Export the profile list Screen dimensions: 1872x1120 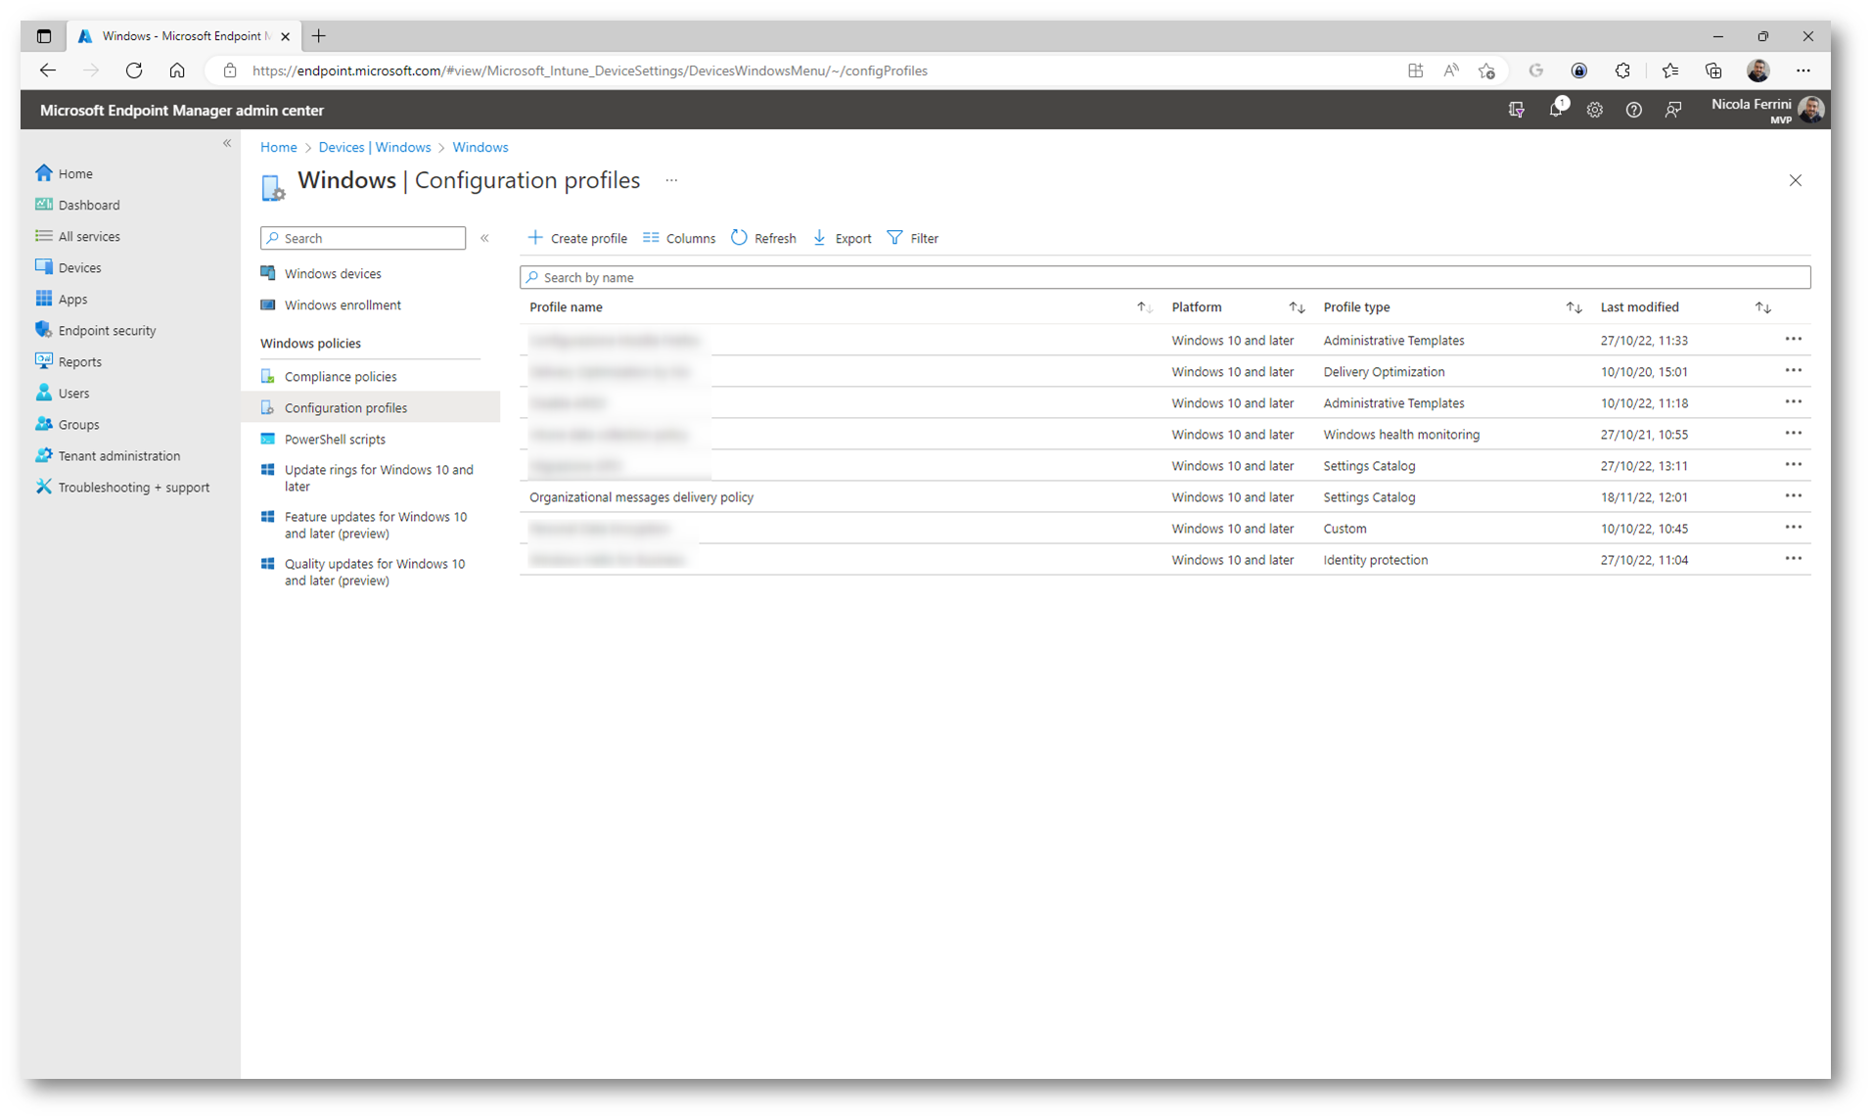pyautogui.click(x=842, y=238)
